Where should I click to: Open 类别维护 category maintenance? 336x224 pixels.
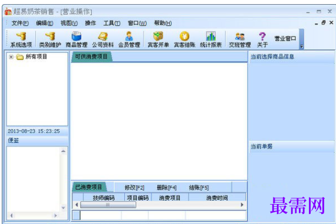(x=50, y=39)
